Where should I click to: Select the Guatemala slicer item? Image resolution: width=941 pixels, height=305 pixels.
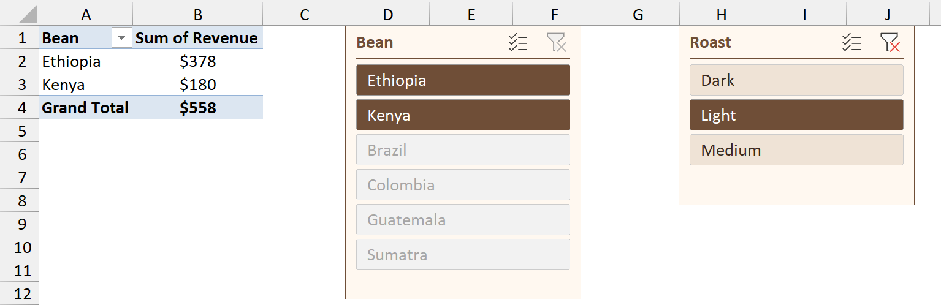click(463, 220)
